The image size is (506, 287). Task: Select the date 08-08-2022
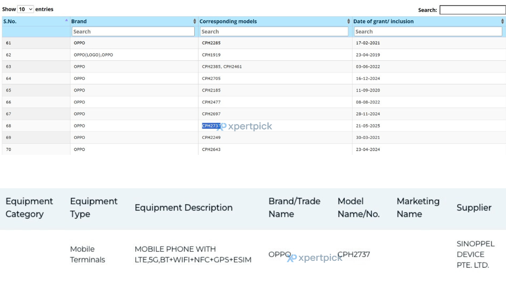click(368, 102)
